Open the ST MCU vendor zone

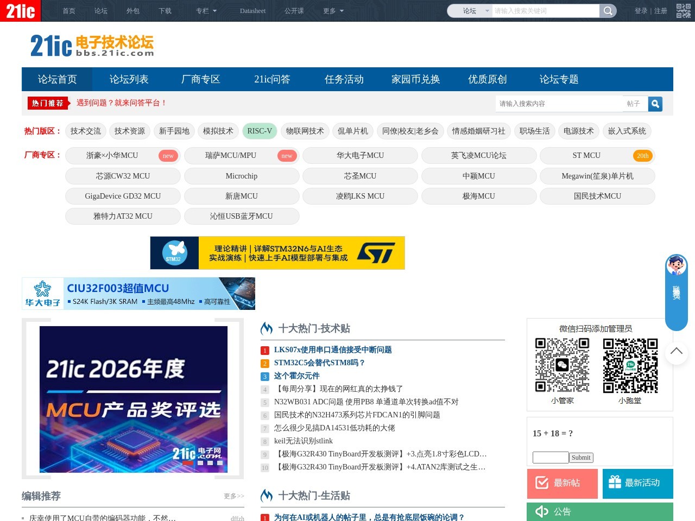pos(597,155)
